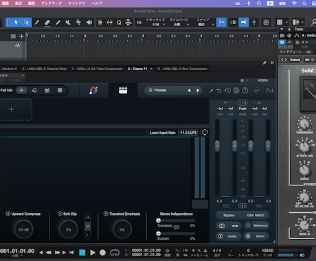
Task: Click the Transient stereo independence slider
Action: 177,220
